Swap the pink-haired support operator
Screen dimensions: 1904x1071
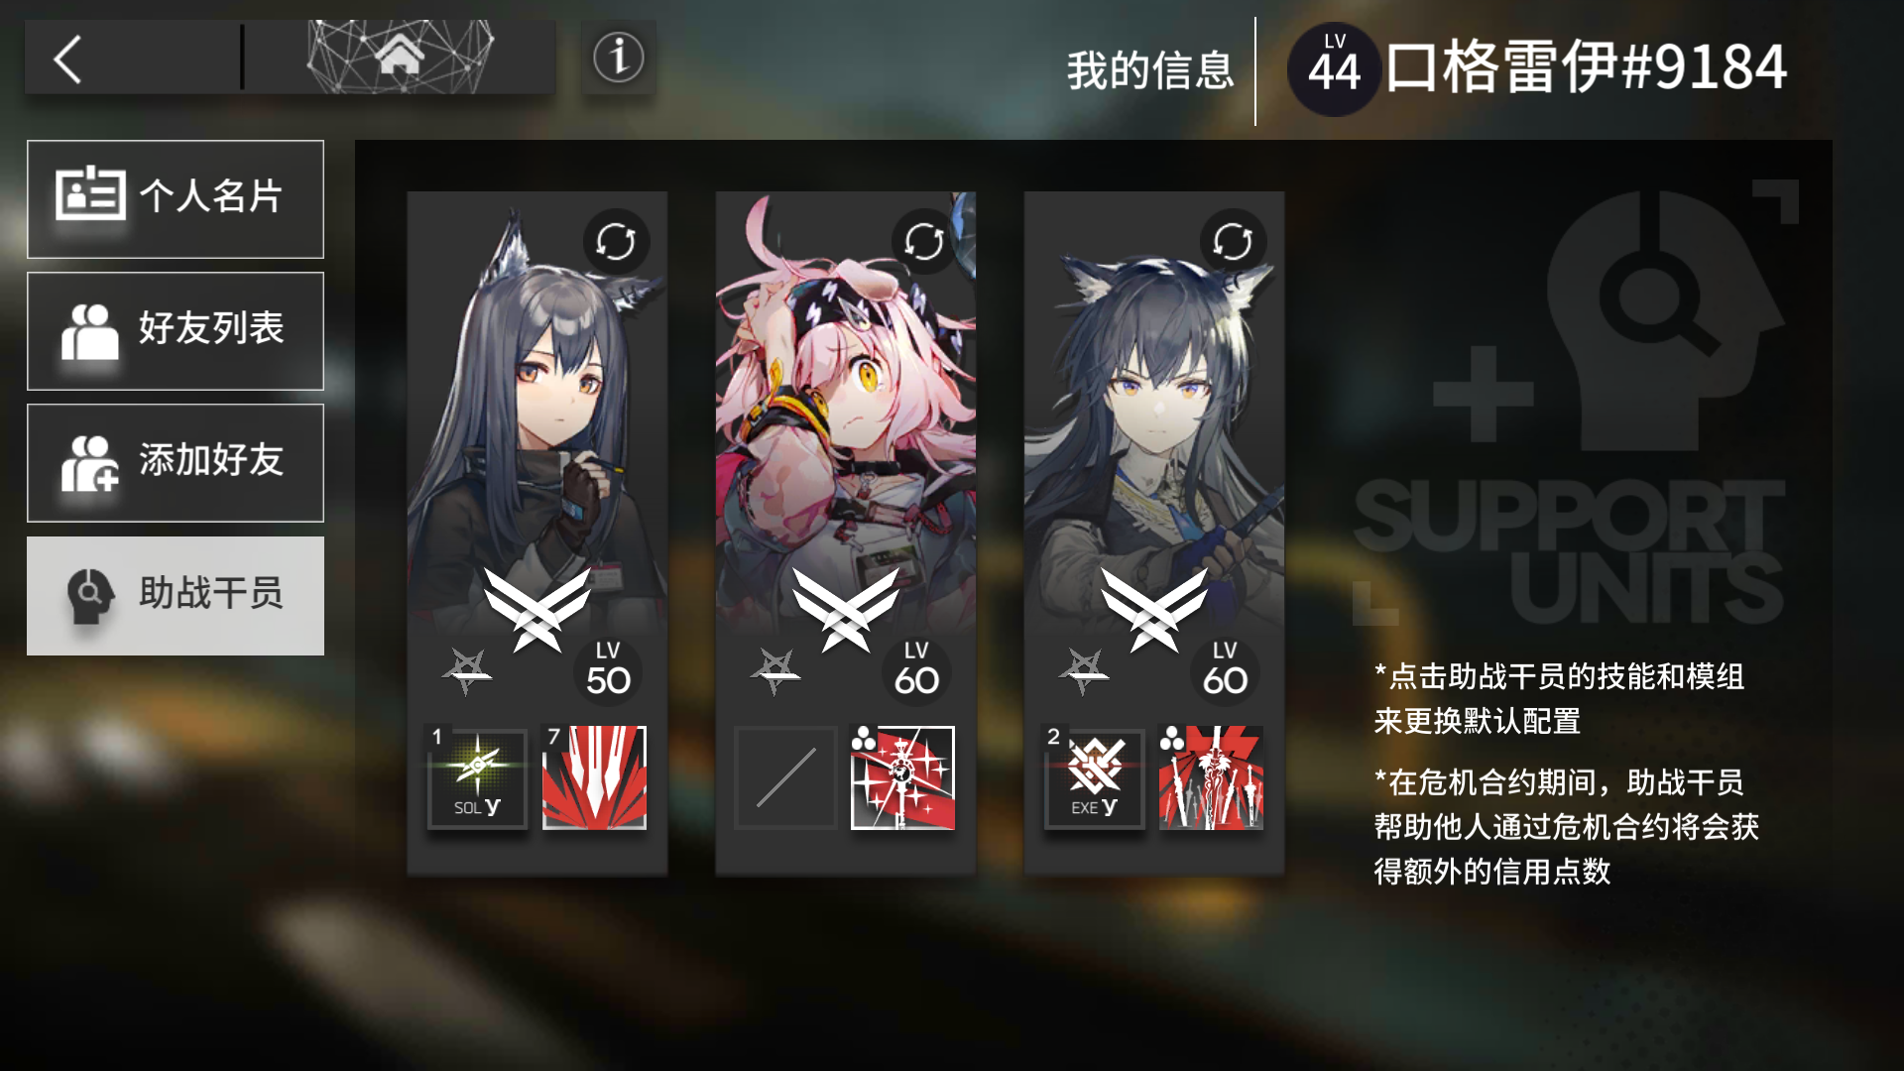(x=924, y=241)
